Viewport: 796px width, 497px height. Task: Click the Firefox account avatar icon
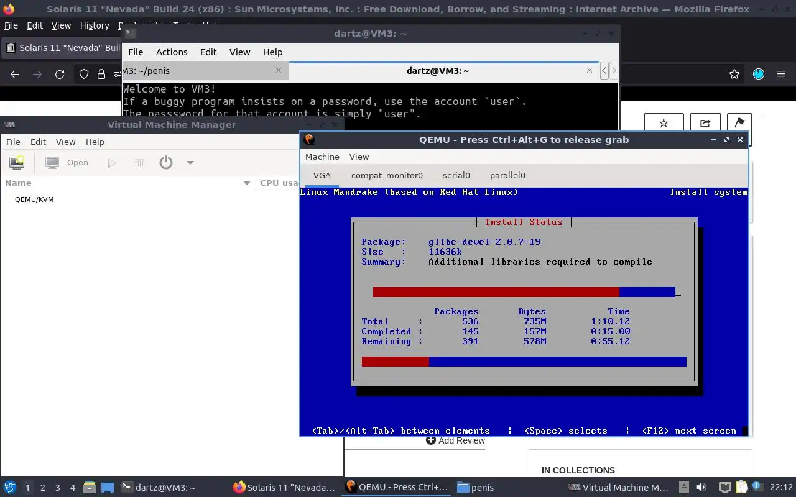pyautogui.click(x=759, y=74)
